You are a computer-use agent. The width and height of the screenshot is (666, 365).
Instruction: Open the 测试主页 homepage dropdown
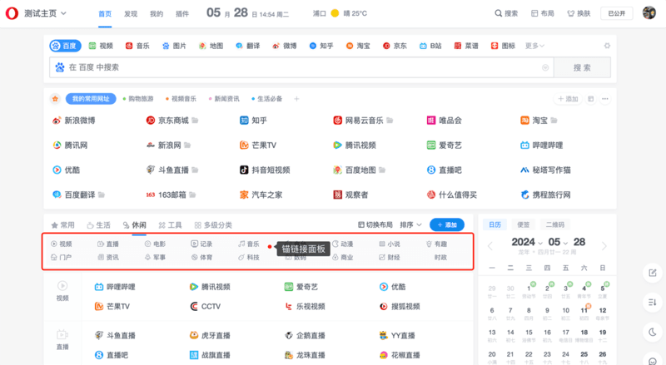click(x=46, y=13)
